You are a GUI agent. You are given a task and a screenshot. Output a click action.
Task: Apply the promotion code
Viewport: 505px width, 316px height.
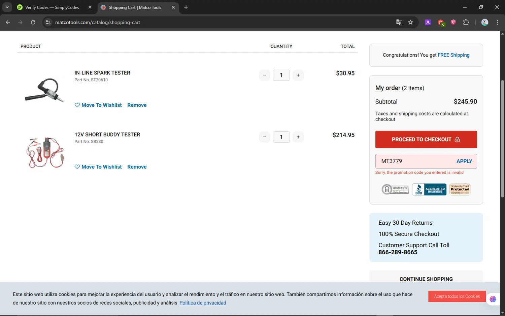point(464,161)
